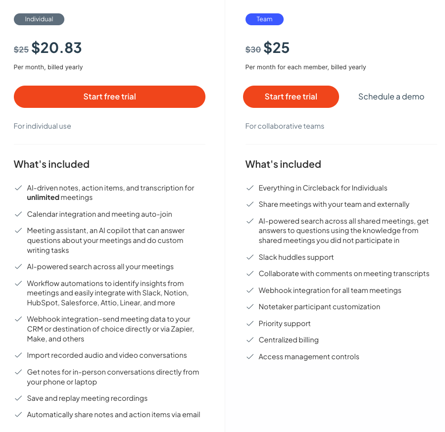Open the Schedule a demo link
The width and height of the screenshot is (445, 432).
tap(391, 97)
